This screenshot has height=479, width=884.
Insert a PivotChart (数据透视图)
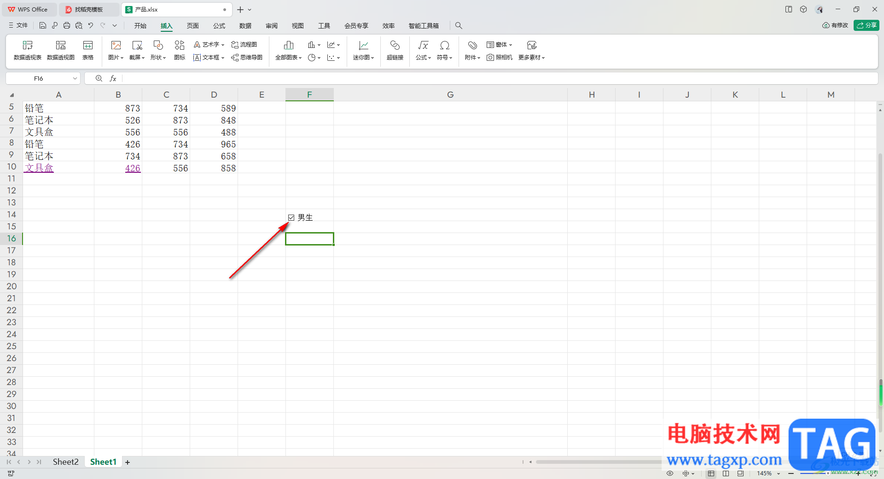pos(61,50)
